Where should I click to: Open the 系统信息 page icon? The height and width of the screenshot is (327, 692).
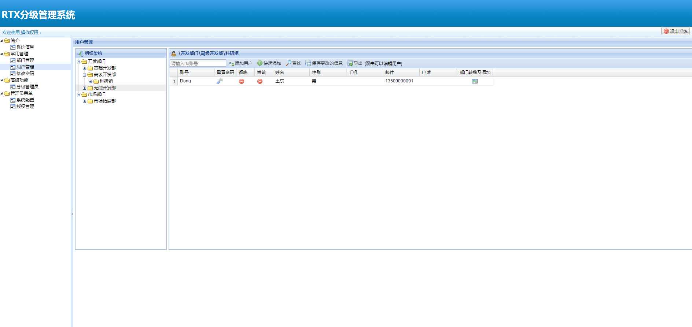[x=13, y=47]
